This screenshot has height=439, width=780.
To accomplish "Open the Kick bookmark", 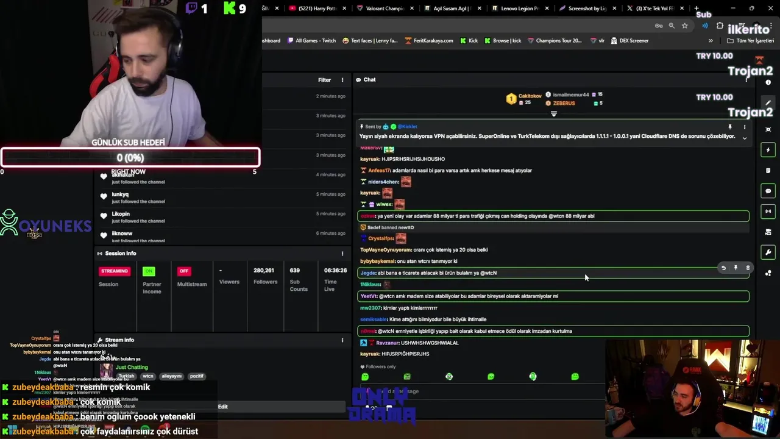I will 469,41.
